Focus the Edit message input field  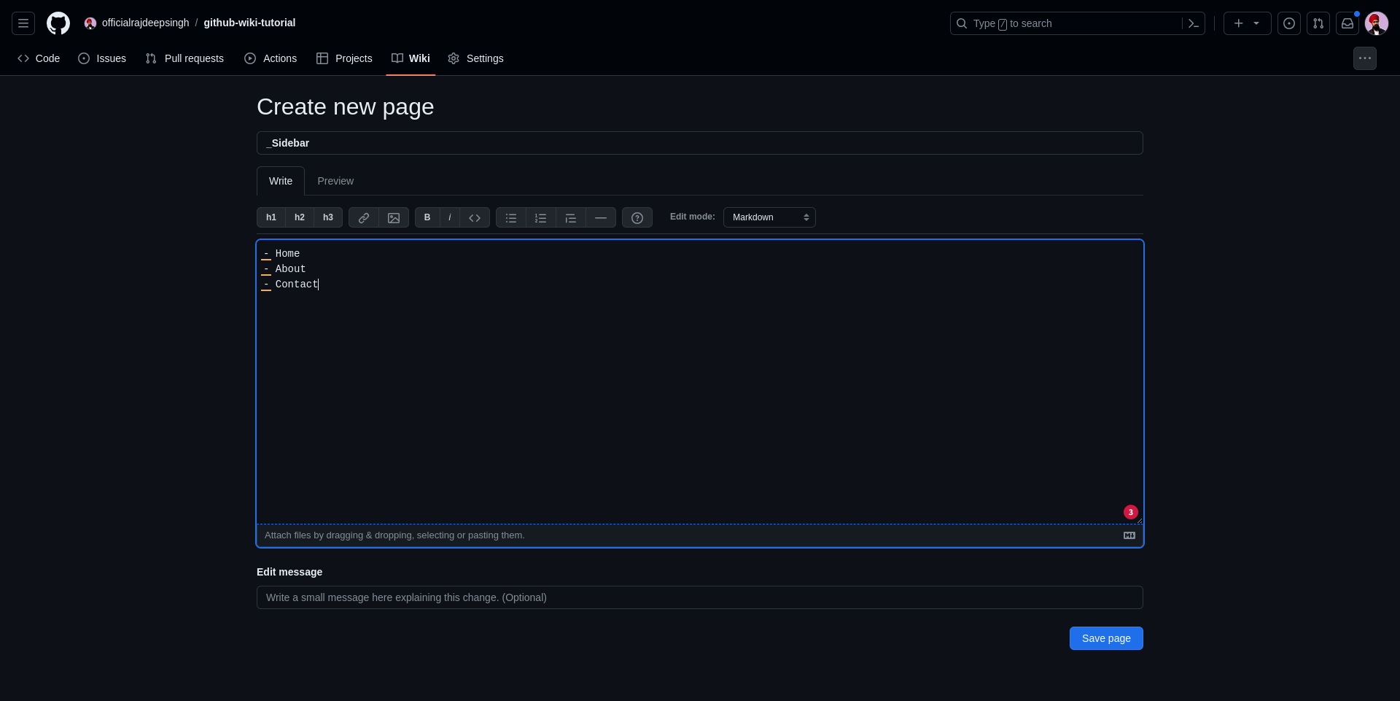[700, 597]
